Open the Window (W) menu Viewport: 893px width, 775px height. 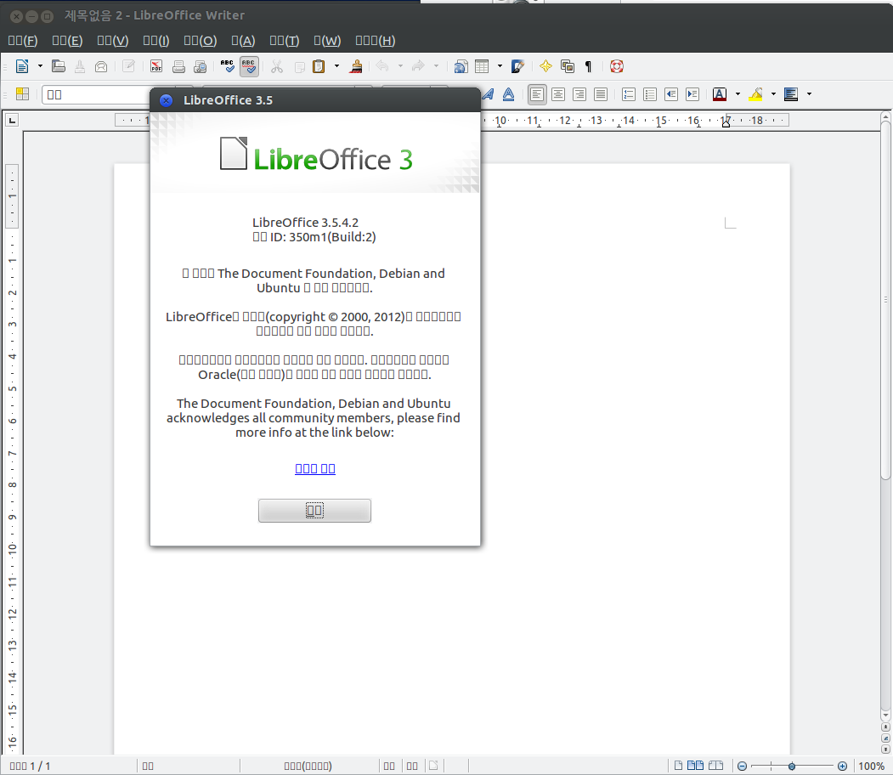[327, 41]
